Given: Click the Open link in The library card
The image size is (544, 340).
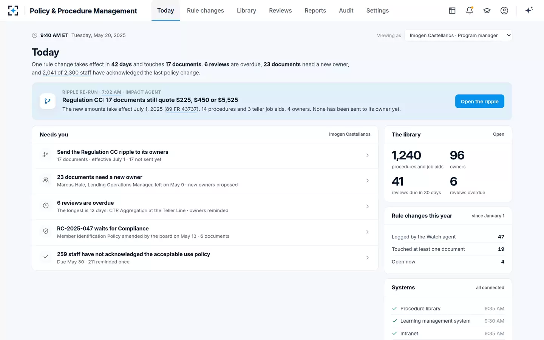Looking at the screenshot, I should [499, 134].
